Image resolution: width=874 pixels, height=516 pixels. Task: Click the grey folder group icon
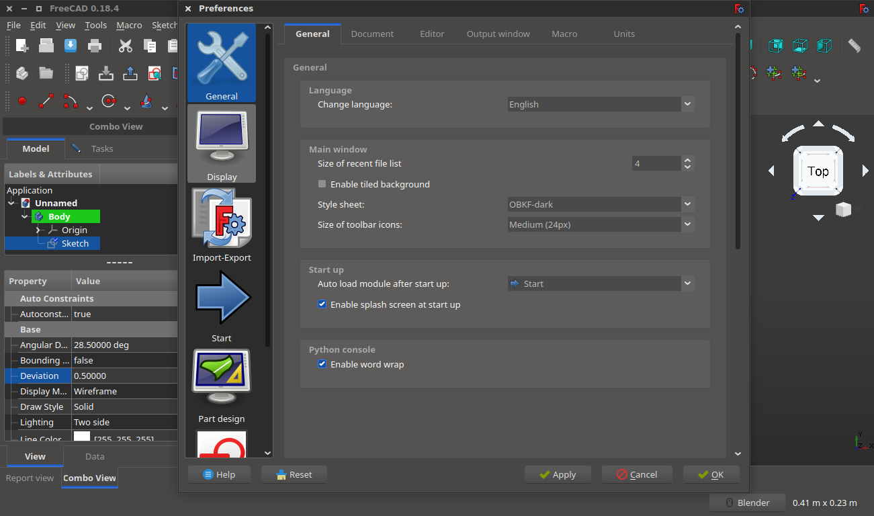[x=46, y=73]
